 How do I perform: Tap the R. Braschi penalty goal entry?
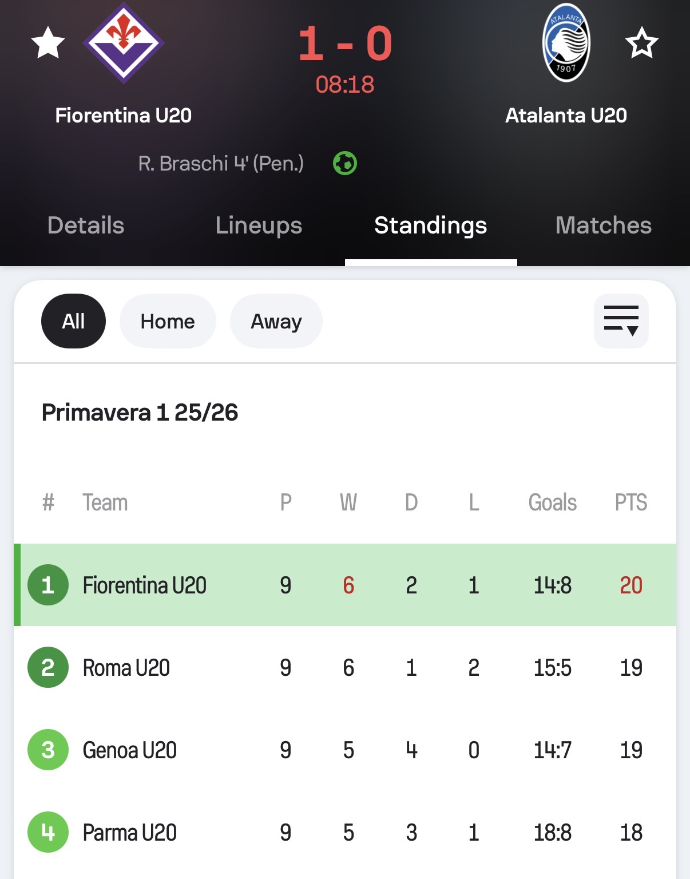click(x=221, y=164)
